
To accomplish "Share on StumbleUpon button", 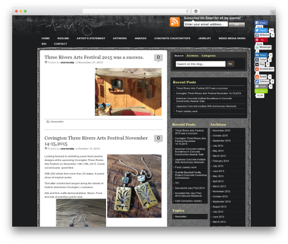I will [264, 69].
